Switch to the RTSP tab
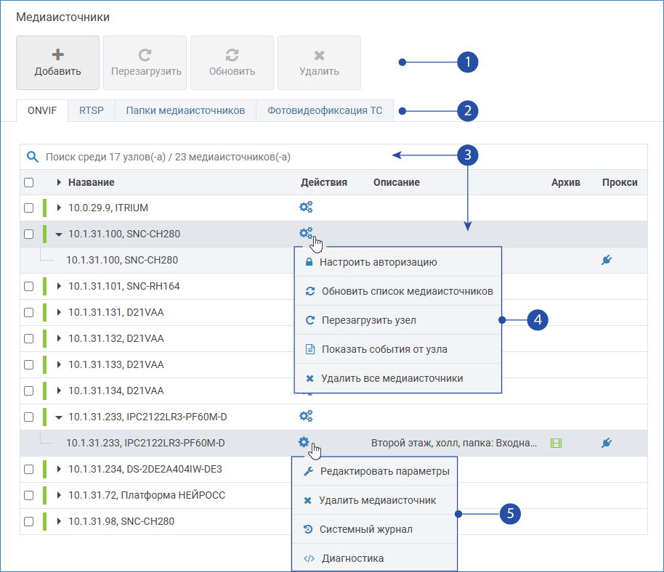664x572 pixels. tap(92, 111)
